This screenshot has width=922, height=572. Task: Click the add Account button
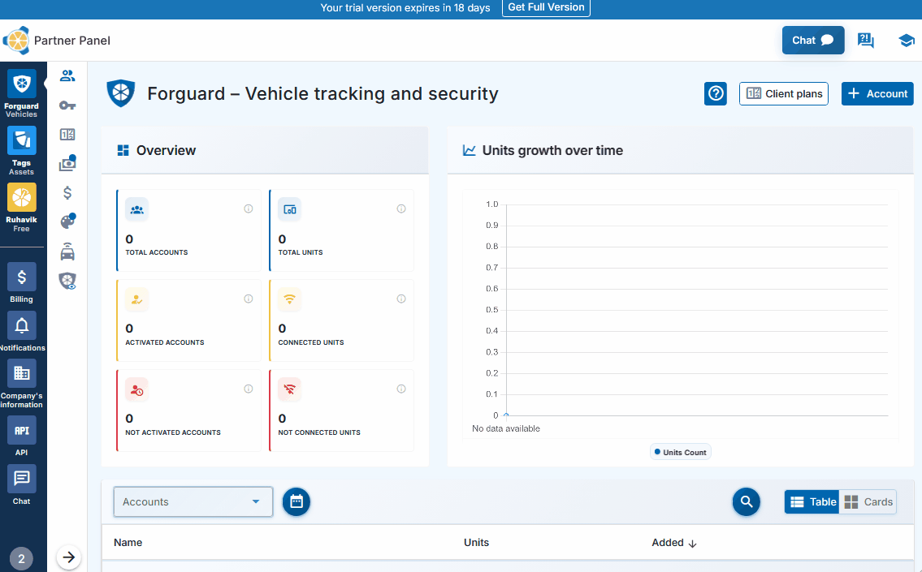click(x=877, y=94)
